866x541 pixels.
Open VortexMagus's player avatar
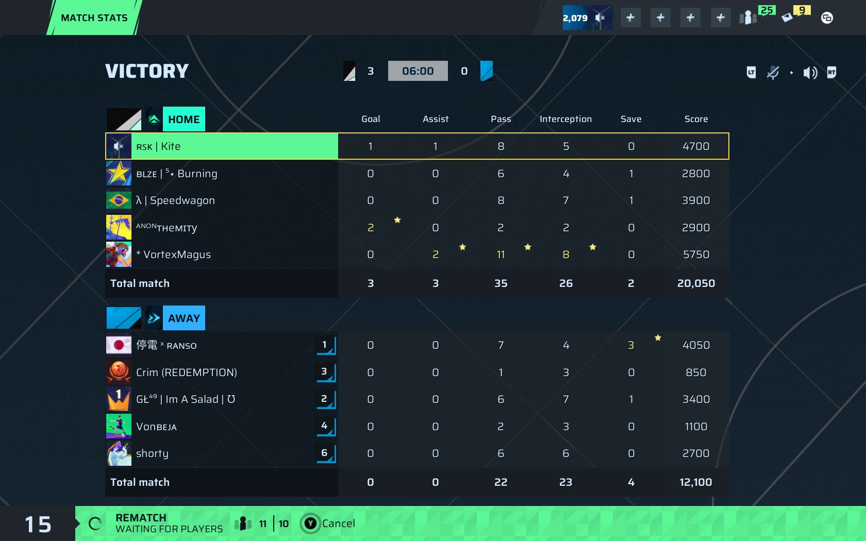tap(119, 254)
